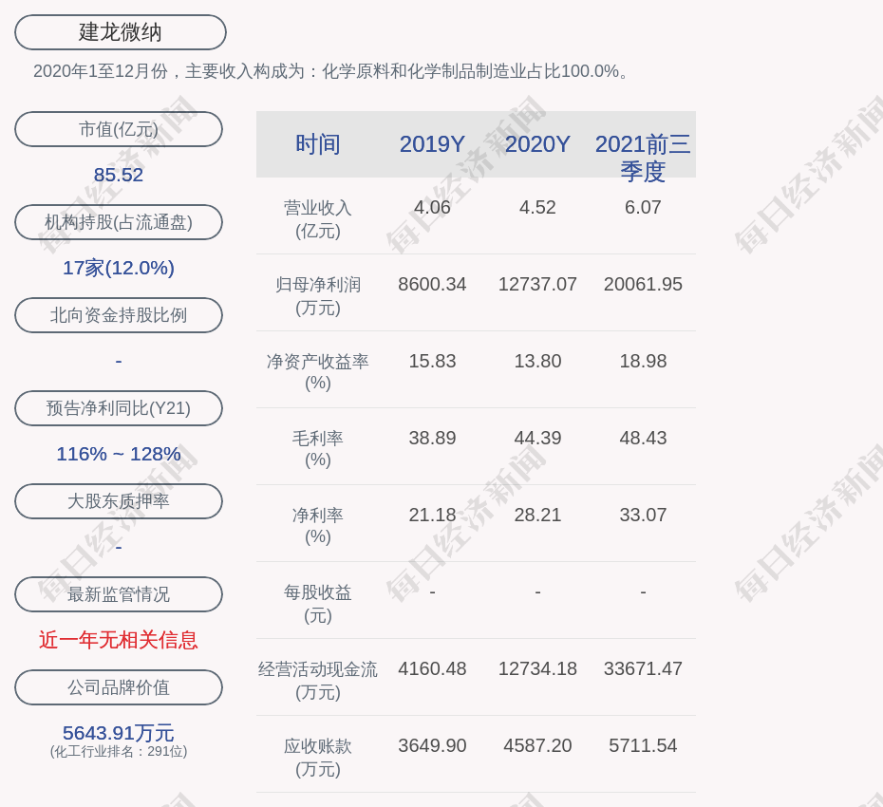
Task: Select the 市值(亿元) label pill
Action: point(119,129)
